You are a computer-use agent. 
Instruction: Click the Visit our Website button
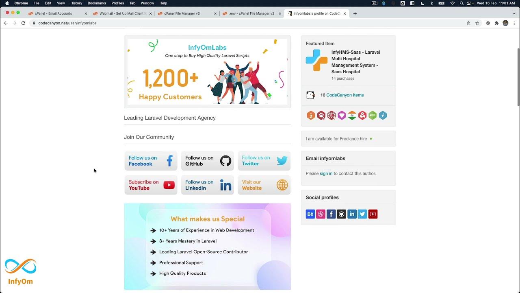(x=264, y=185)
